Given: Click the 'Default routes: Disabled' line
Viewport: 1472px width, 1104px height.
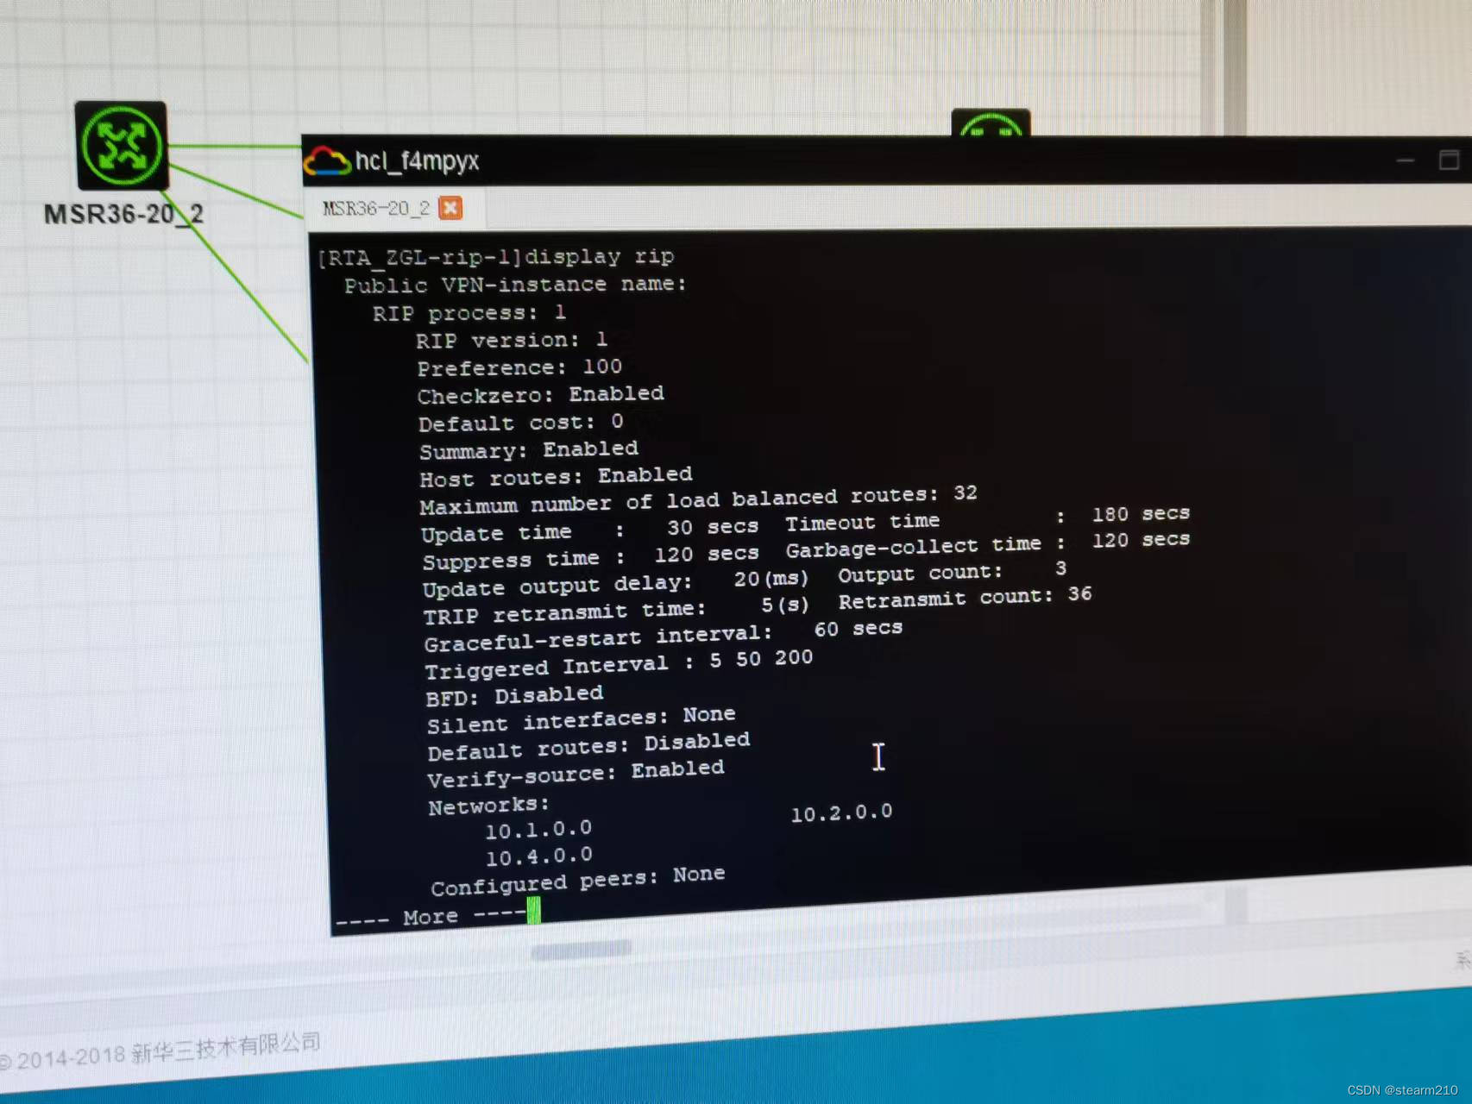Looking at the screenshot, I should click(588, 746).
